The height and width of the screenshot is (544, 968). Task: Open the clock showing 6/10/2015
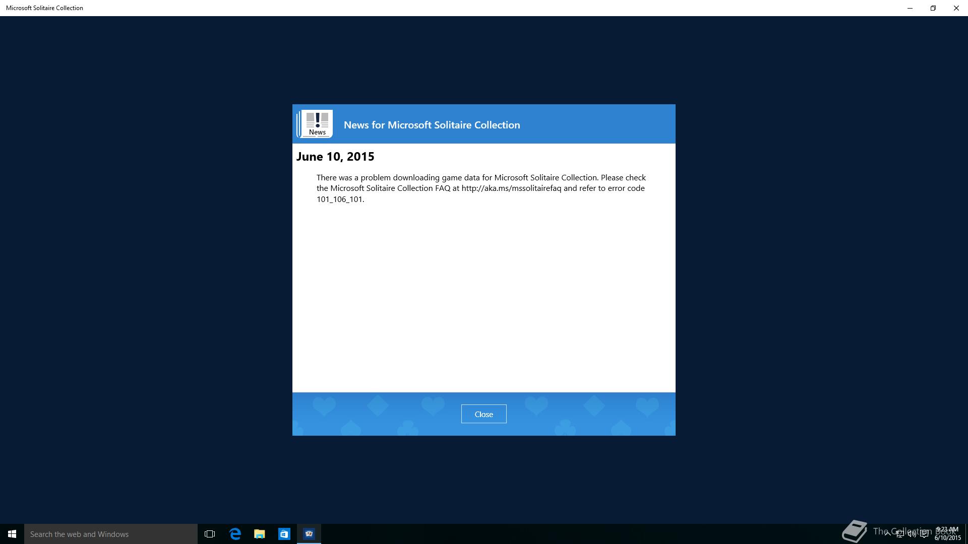(948, 534)
